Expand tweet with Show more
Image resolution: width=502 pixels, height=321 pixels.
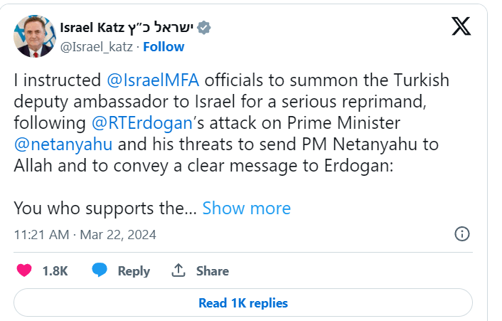point(246,208)
